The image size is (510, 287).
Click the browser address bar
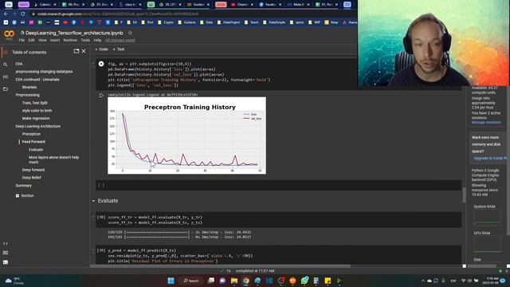(192, 14)
